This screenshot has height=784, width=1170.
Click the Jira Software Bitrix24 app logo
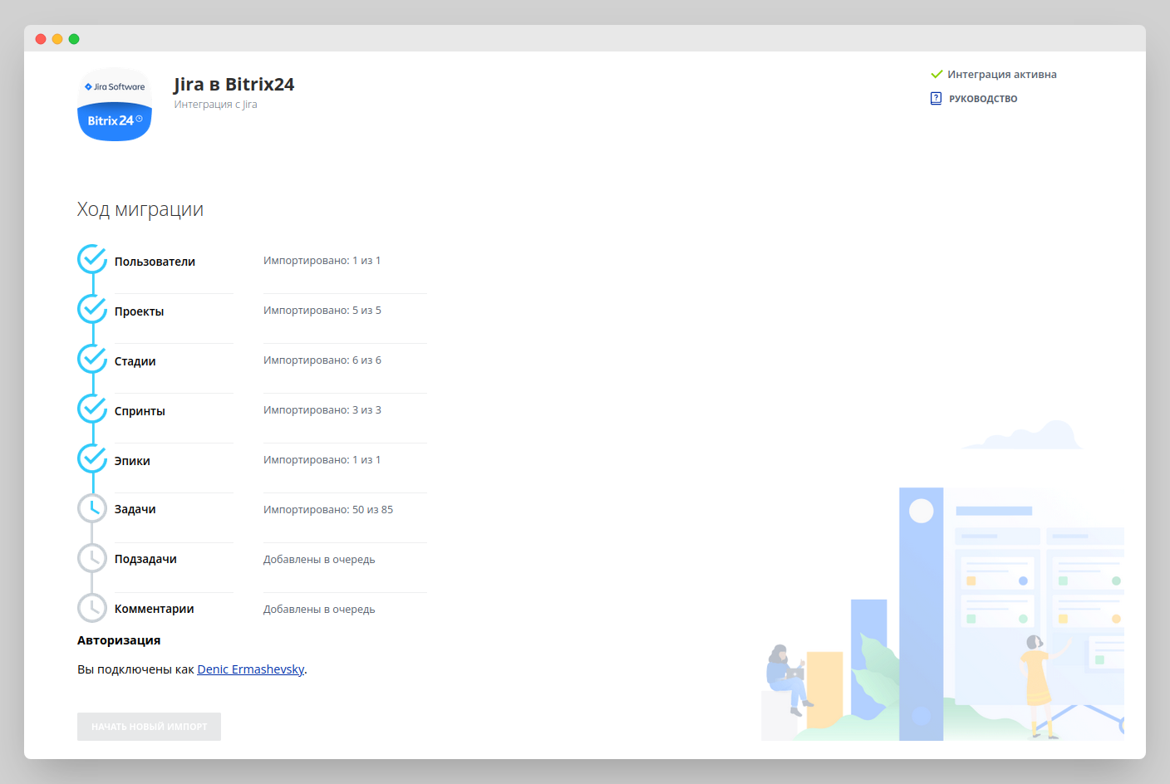tap(115, 105)
